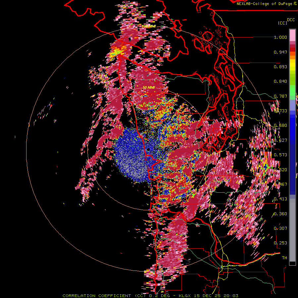
Task: Select the 0.840 scale value label
Action: (280, 81)
